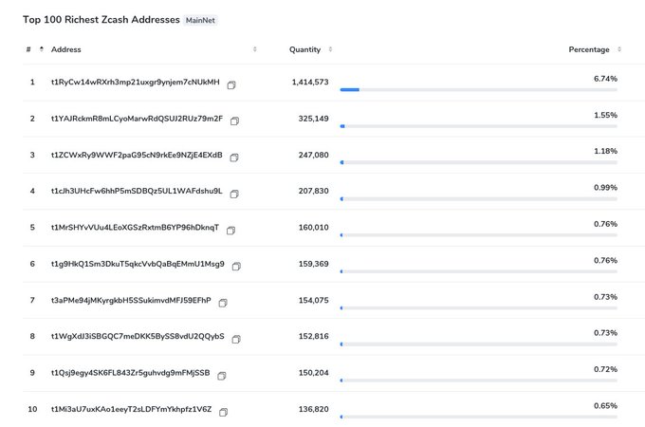Copy address t1g9HkQ1Sm3DkuT5qkcVvbQaBqEMmU1Msg9
This screenshot has height=427, width=645.
(x=236, y=267)
